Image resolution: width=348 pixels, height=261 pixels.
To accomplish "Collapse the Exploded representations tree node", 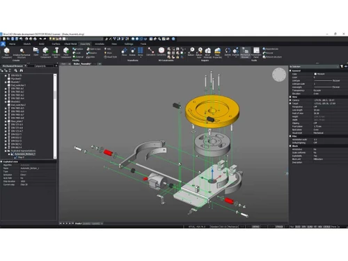I will tap(6, 151).
